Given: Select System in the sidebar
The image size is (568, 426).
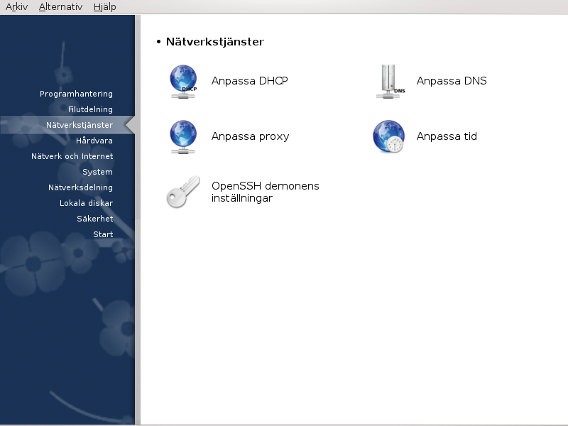Looking at the screenshot, I should point(97,172).
